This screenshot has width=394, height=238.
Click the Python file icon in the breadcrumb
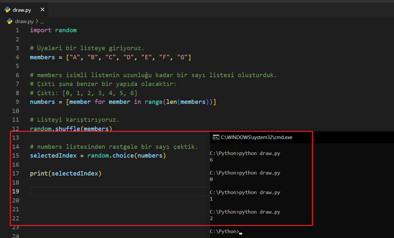click(9, 21)
